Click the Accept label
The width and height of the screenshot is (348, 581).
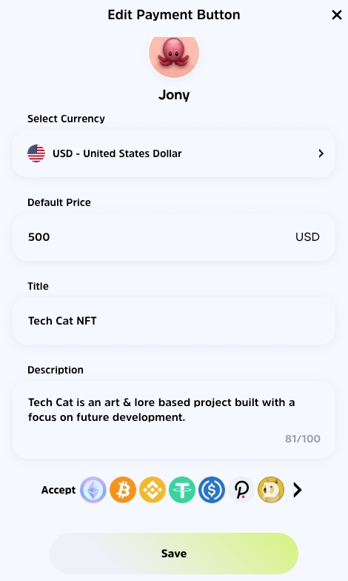tap(58, 490)
